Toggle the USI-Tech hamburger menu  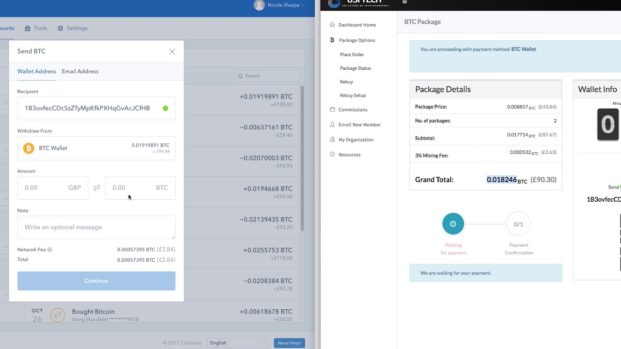point(405,2)
